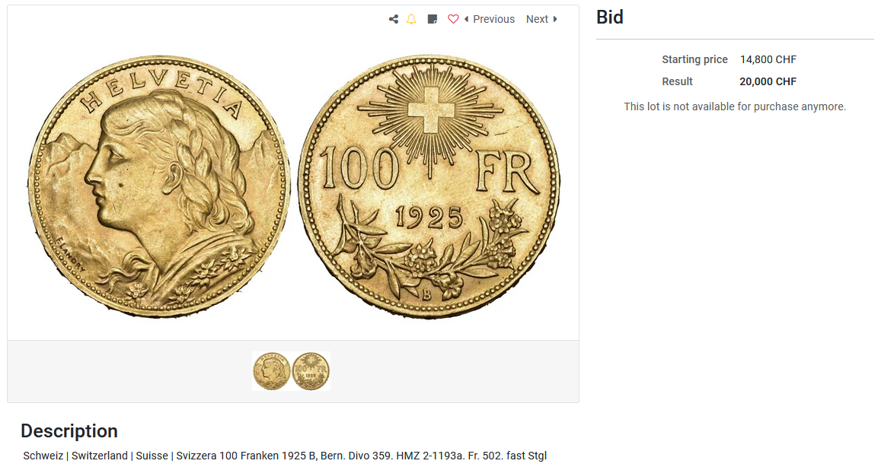This screenshot has height=467, width=881.
Task: Open the sticky note icon for this lot
Action: pyautogui.click(x=432, y=19)
